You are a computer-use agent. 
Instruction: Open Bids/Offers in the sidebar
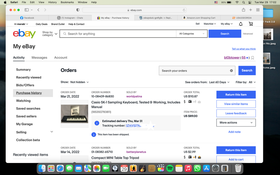coord(25,85)
